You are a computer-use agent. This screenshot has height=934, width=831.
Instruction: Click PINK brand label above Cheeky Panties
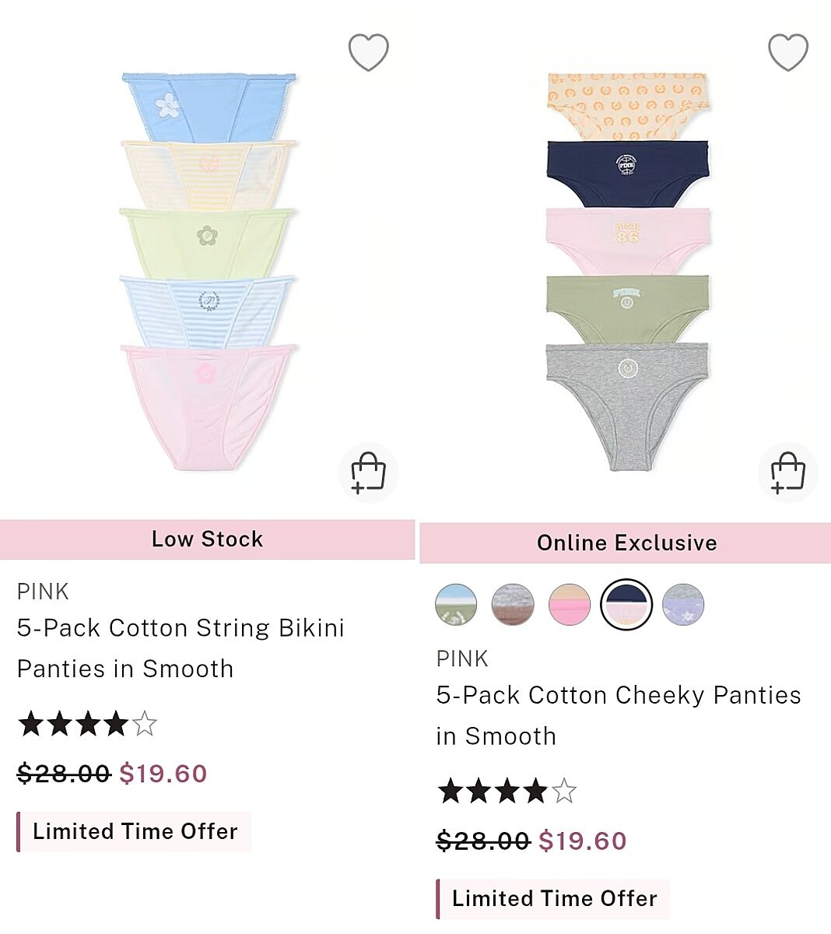coord(462,659)
